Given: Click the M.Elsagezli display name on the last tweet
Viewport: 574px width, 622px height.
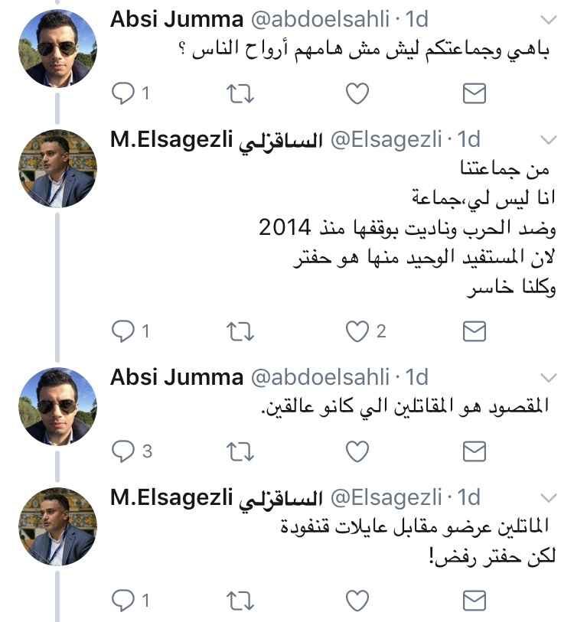Looking at the screenshot, I should coord(171,497).
